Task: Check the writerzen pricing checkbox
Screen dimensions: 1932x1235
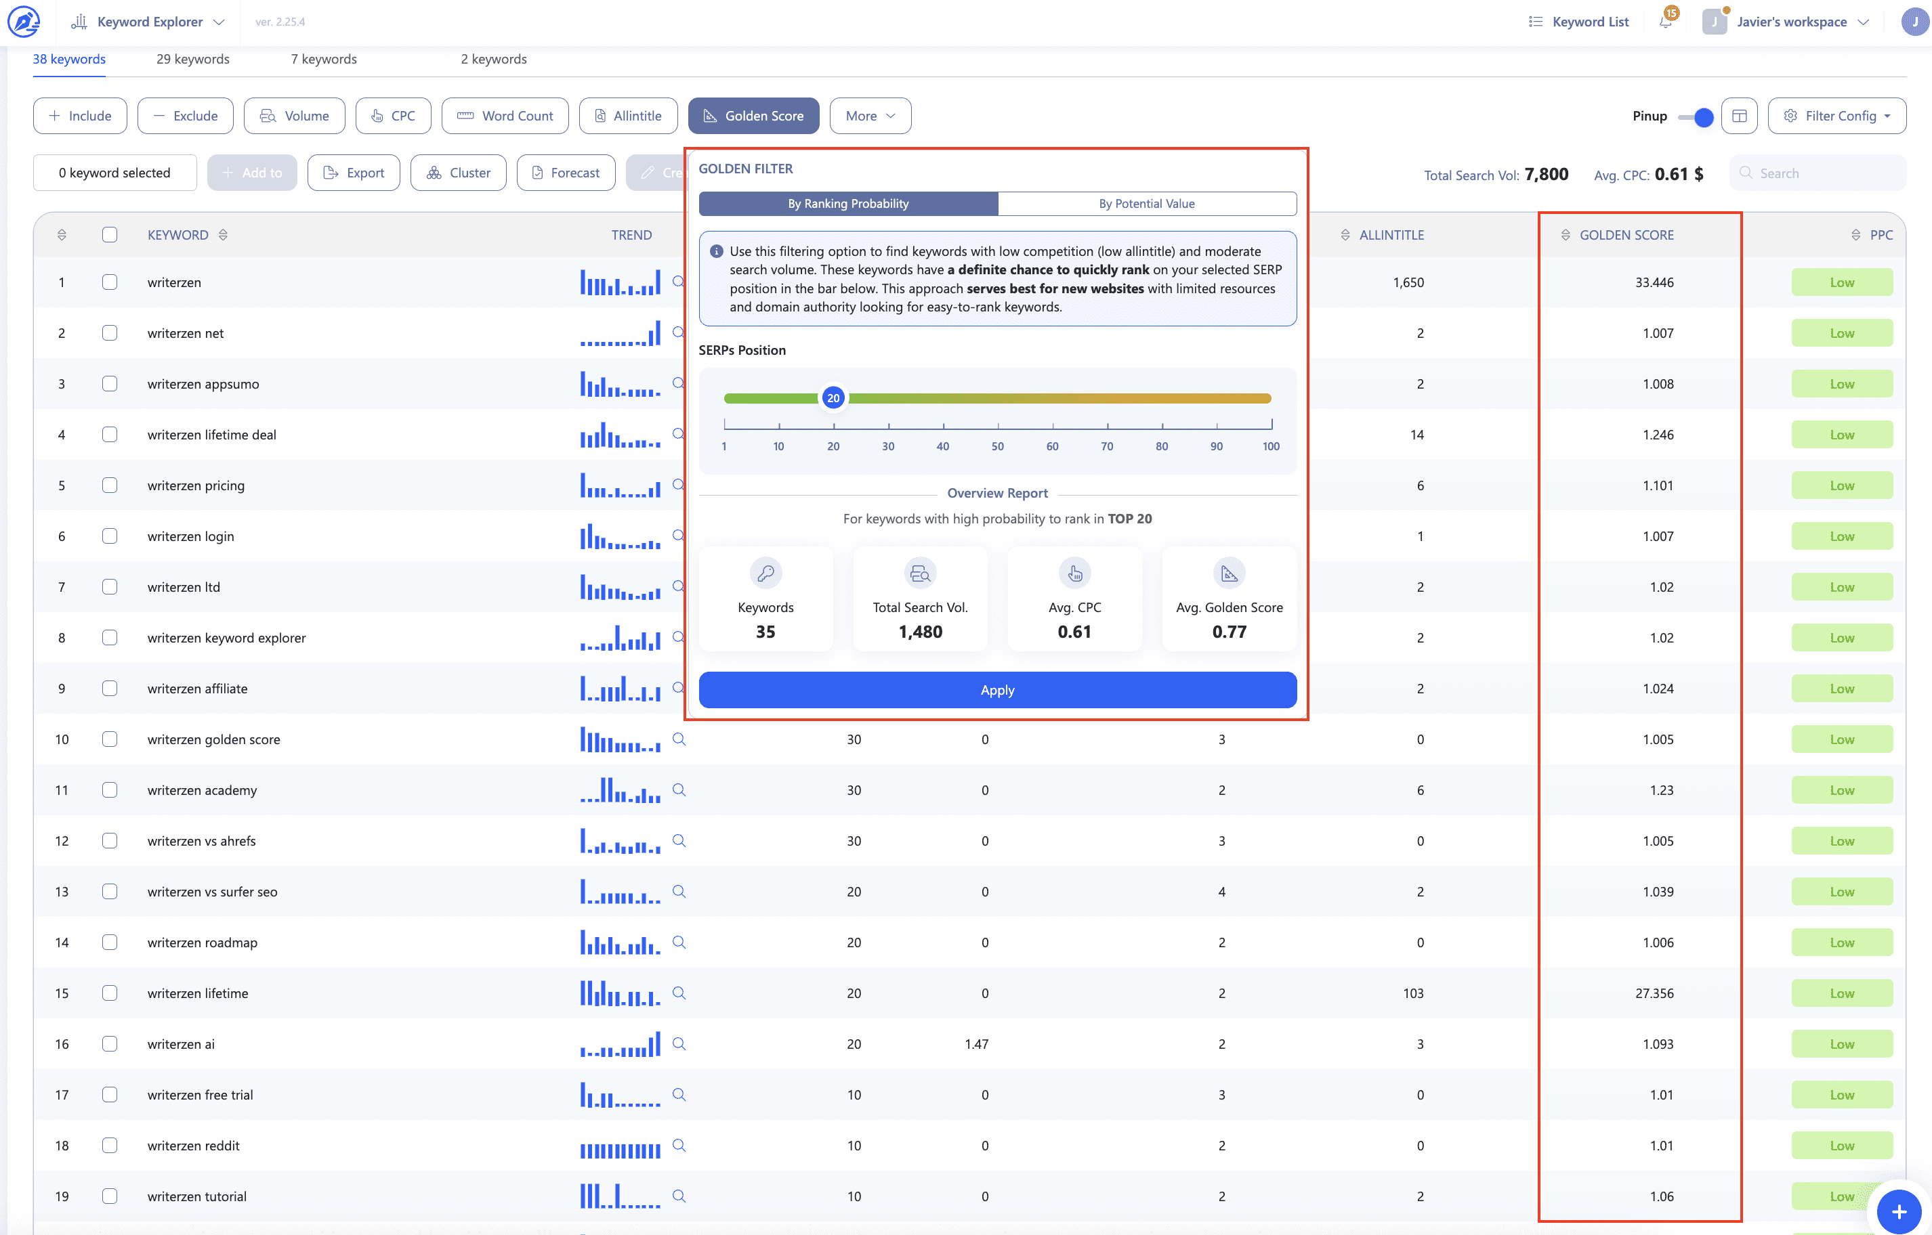Action: 110,485
